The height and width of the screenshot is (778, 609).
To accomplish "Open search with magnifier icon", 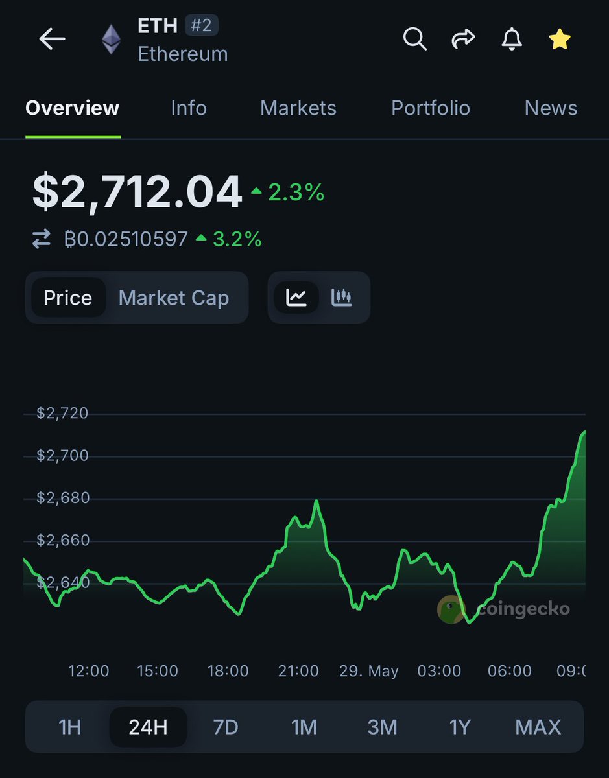I will click(414, 40).
